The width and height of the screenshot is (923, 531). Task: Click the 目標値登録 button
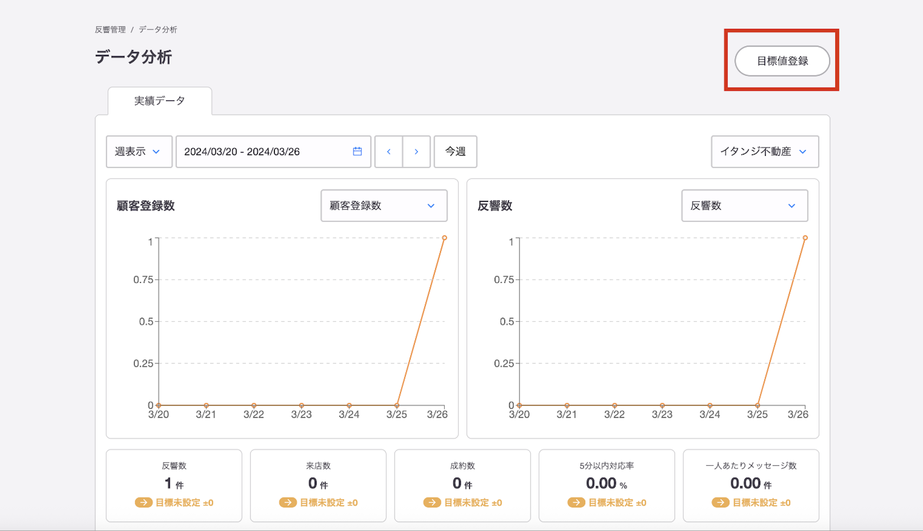click(782, 61)
